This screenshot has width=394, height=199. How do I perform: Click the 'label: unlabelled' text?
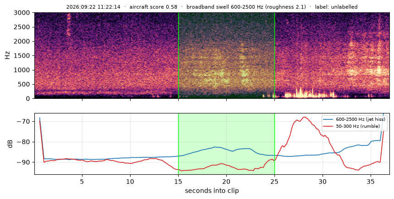336,7
